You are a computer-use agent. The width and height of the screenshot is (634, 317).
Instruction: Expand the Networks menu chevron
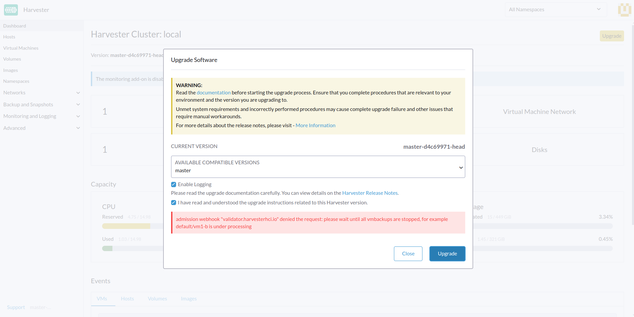tap(78, 93)
